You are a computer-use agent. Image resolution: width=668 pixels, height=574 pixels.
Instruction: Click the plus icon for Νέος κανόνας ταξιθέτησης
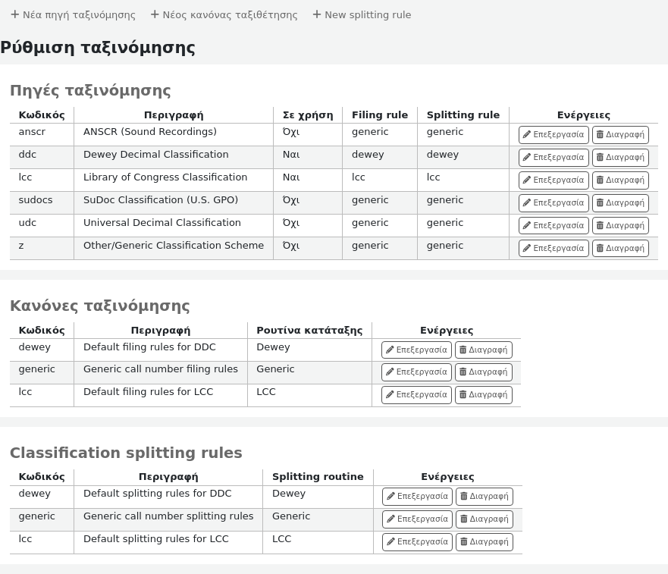155,14
